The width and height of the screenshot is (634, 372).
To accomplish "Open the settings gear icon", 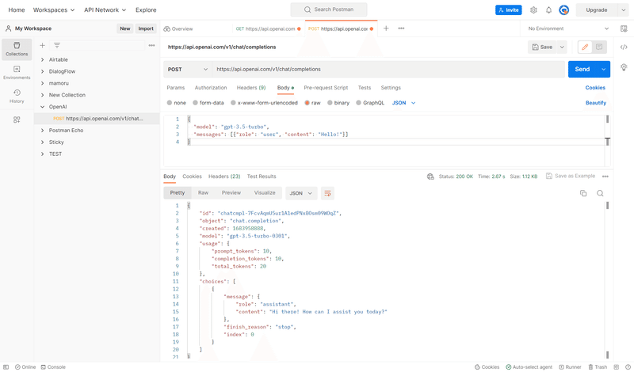I will point(533,10).
